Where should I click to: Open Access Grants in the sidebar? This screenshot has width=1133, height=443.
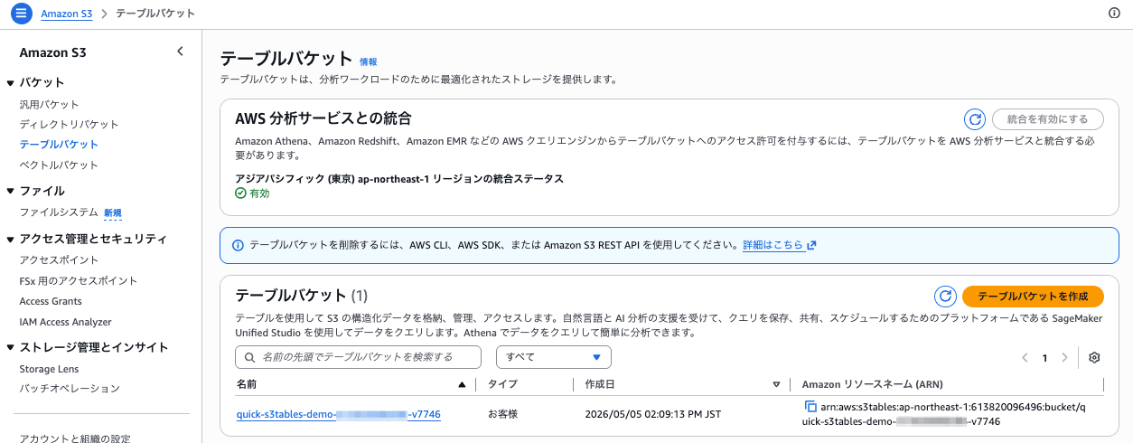pos(51,301)
